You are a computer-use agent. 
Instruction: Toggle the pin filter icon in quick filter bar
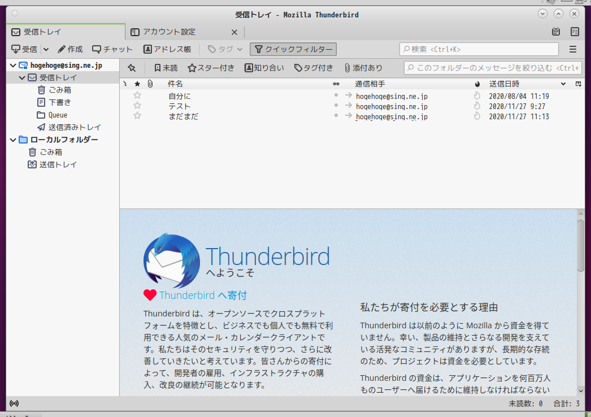click(x=132, y=68)
